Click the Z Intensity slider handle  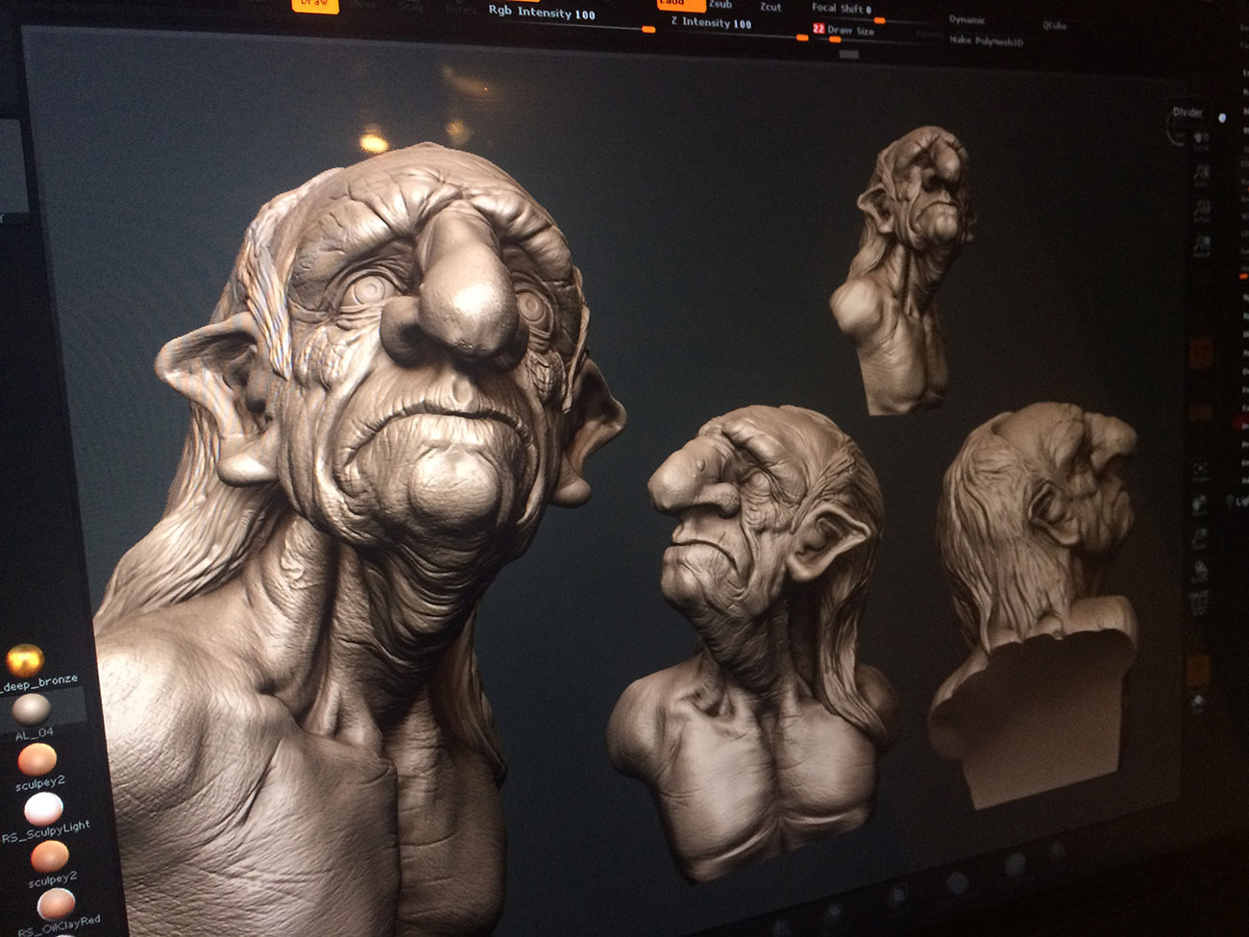click(802, 37)
